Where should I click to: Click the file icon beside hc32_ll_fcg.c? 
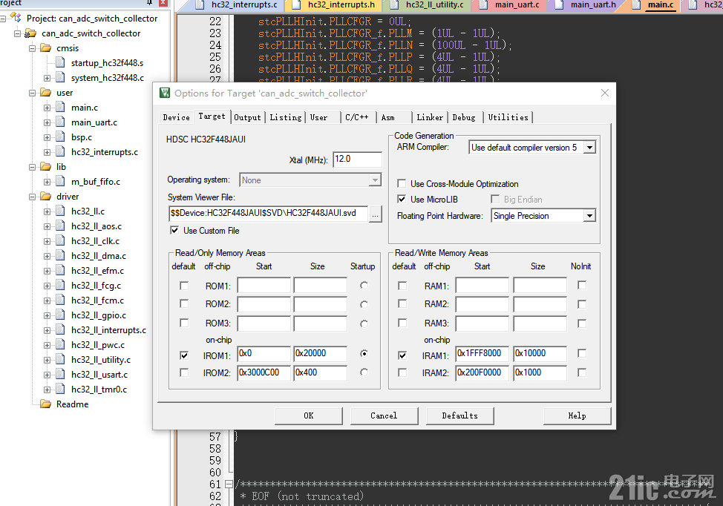click(x=60, y=285)
